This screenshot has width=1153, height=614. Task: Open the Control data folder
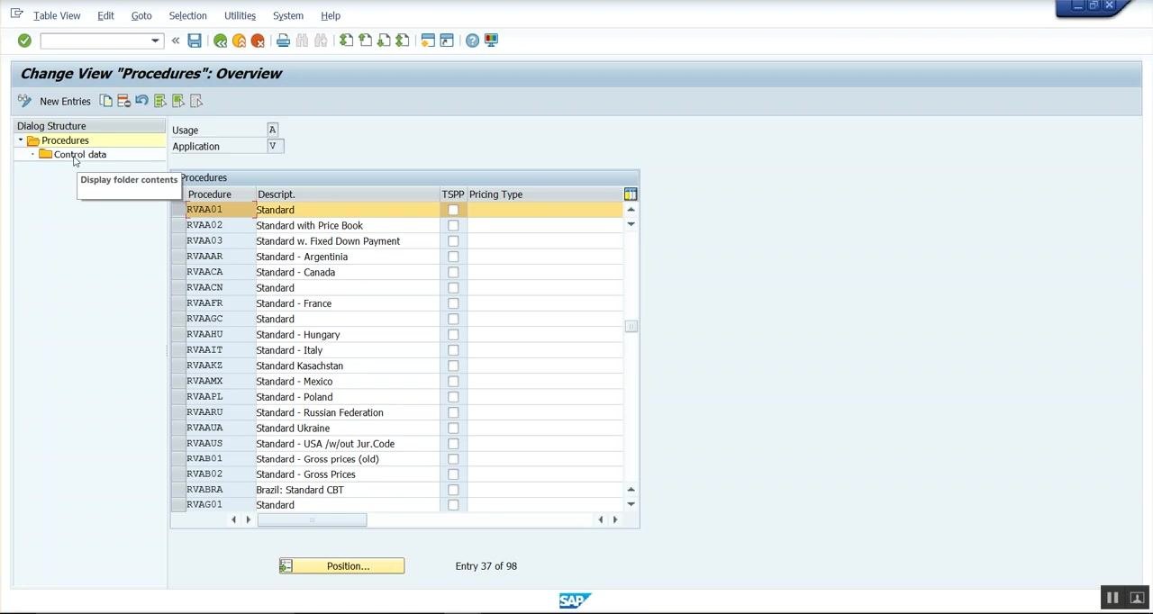coord(79,155)
